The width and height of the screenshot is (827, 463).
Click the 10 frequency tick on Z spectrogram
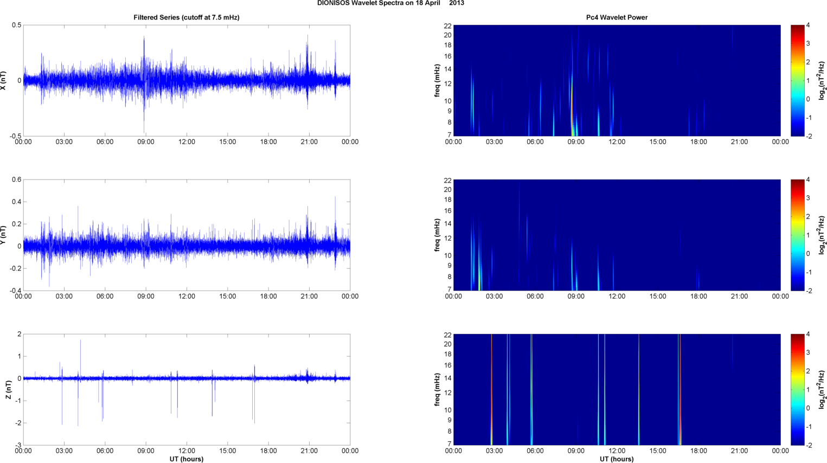[448, 410]
